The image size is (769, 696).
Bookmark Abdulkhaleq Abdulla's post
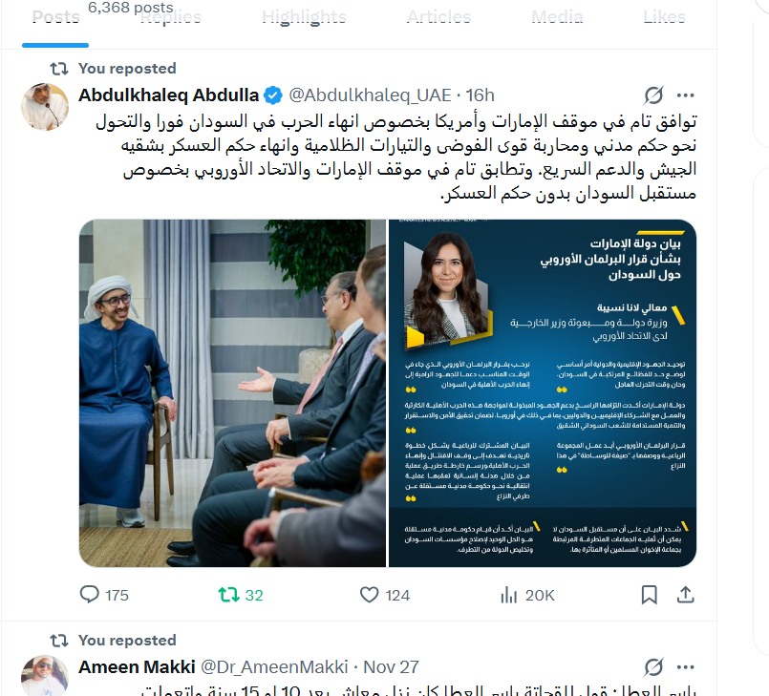tap(650, 595)
